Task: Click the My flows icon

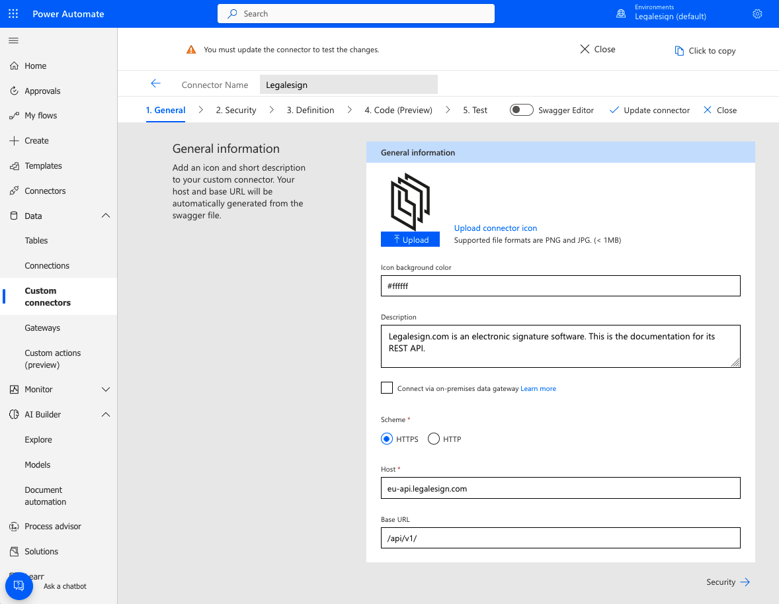Action: 14,116
